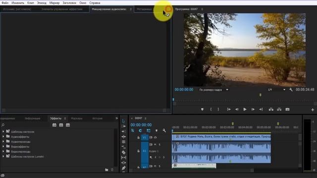Expand Шаблоны настроек Lumetri folder
This screenshot has height=178, width=317.
click(x=3, y=156)
